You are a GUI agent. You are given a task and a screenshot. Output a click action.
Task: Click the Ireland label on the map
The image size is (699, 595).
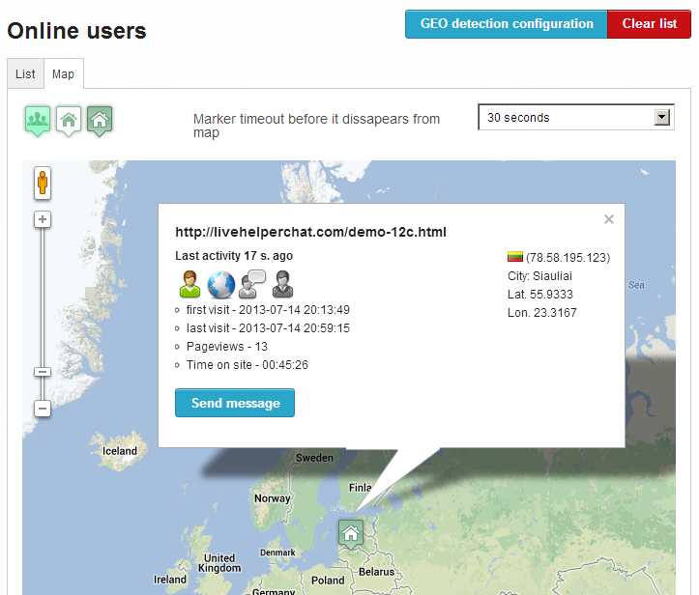[x=170, y=580]
